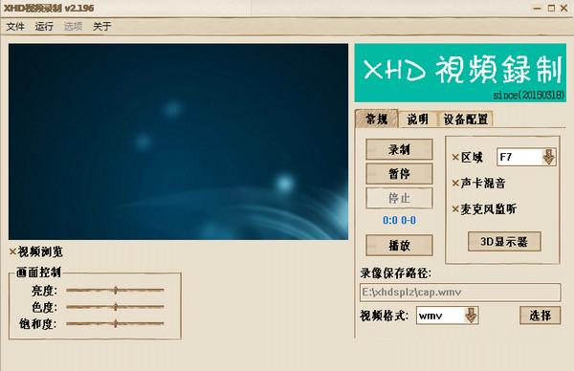The height and width of the screenshot is (371, 574).
Task: Close the XHD window
Action: click(563, 8)
